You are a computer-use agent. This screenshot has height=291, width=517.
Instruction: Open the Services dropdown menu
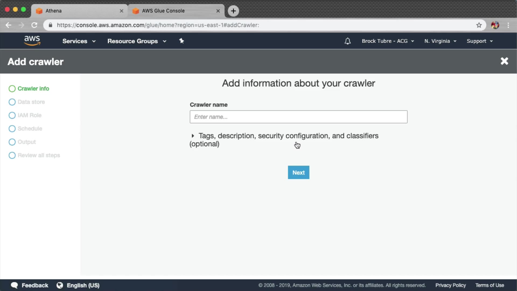79,41
